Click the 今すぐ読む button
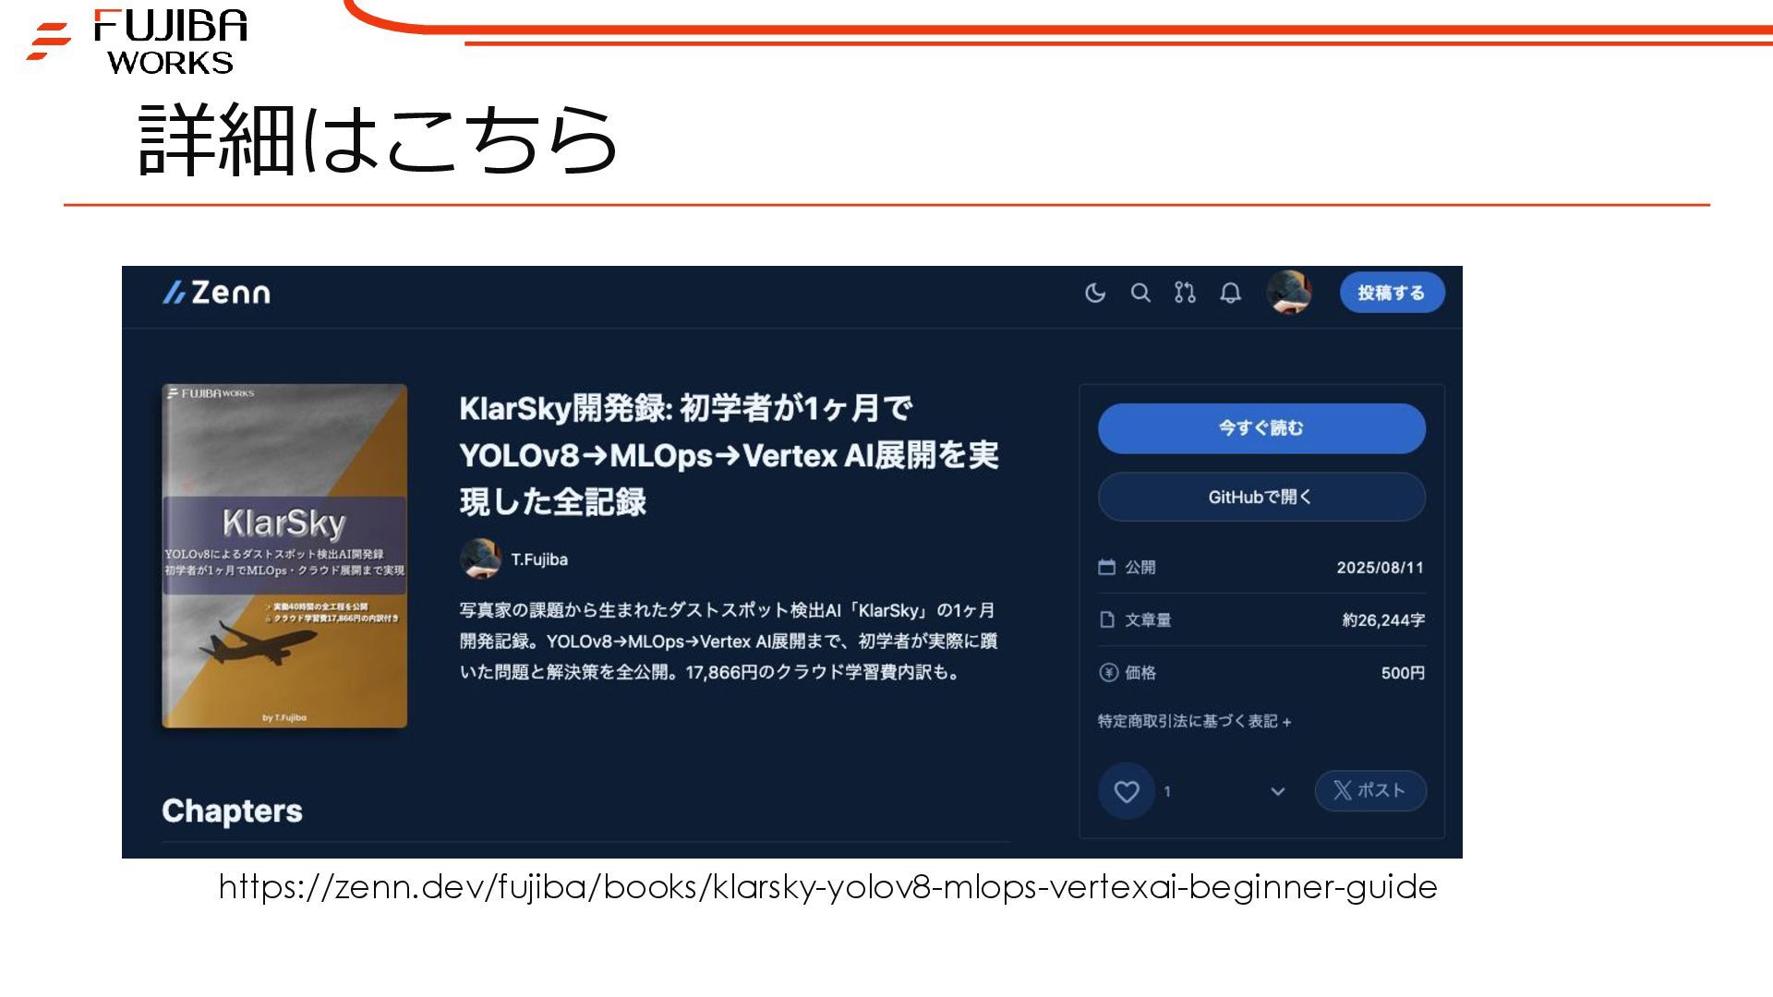This screenshot has width=1773, height=997. click(1261, 428)
